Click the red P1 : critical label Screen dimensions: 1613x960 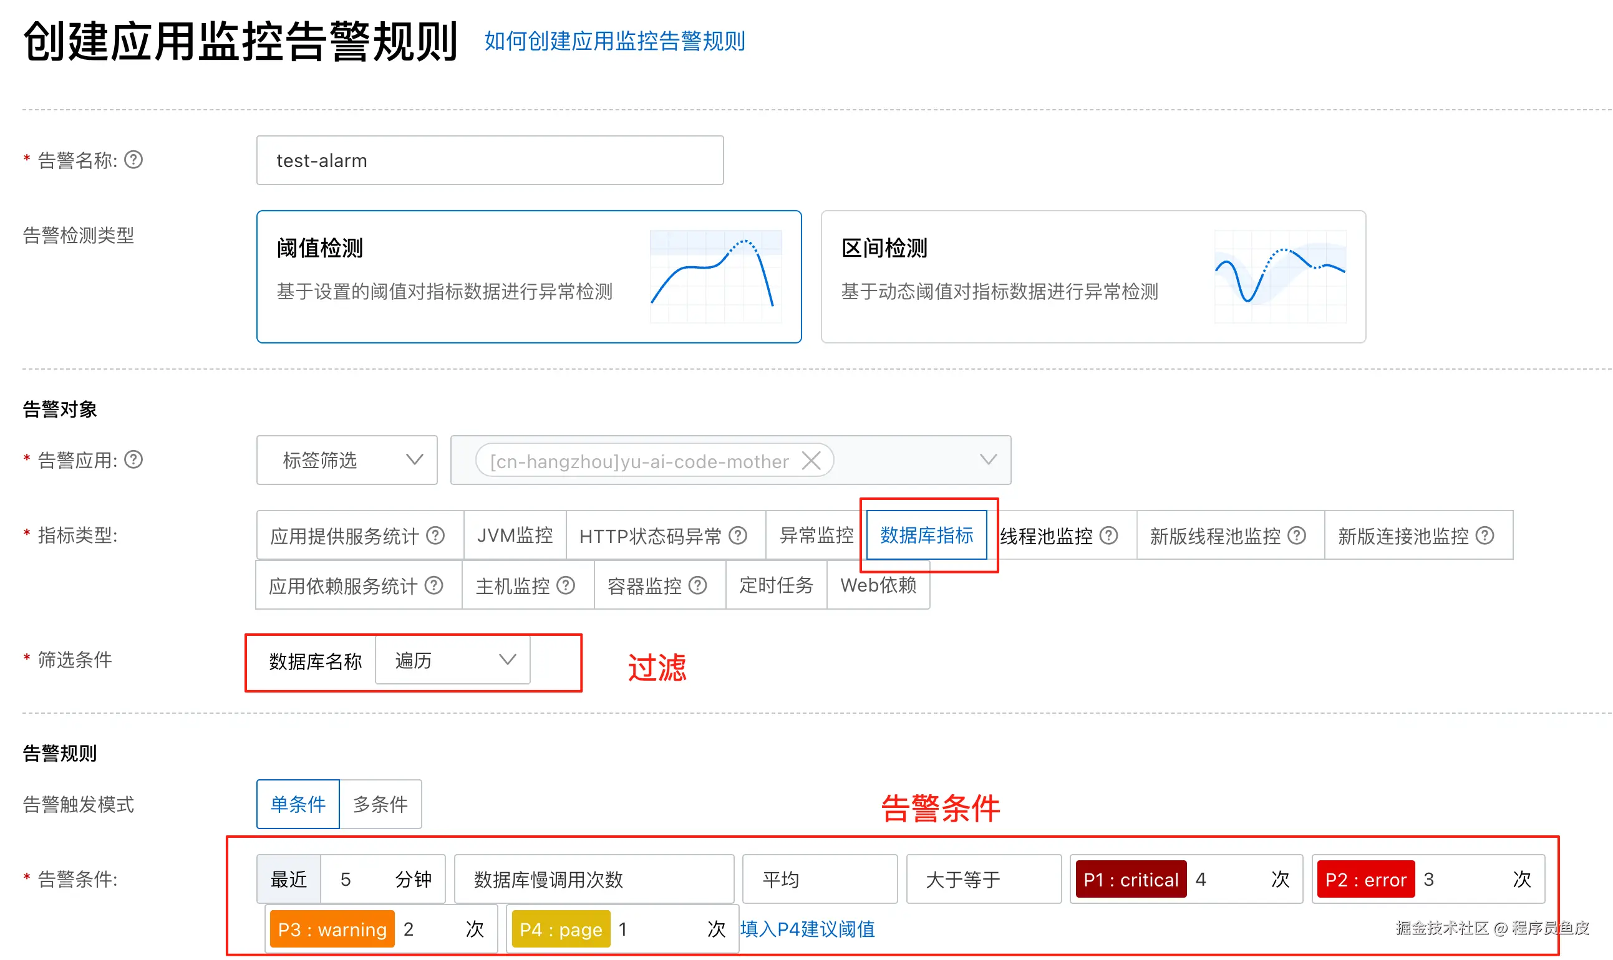click(x=1130, y=880)
